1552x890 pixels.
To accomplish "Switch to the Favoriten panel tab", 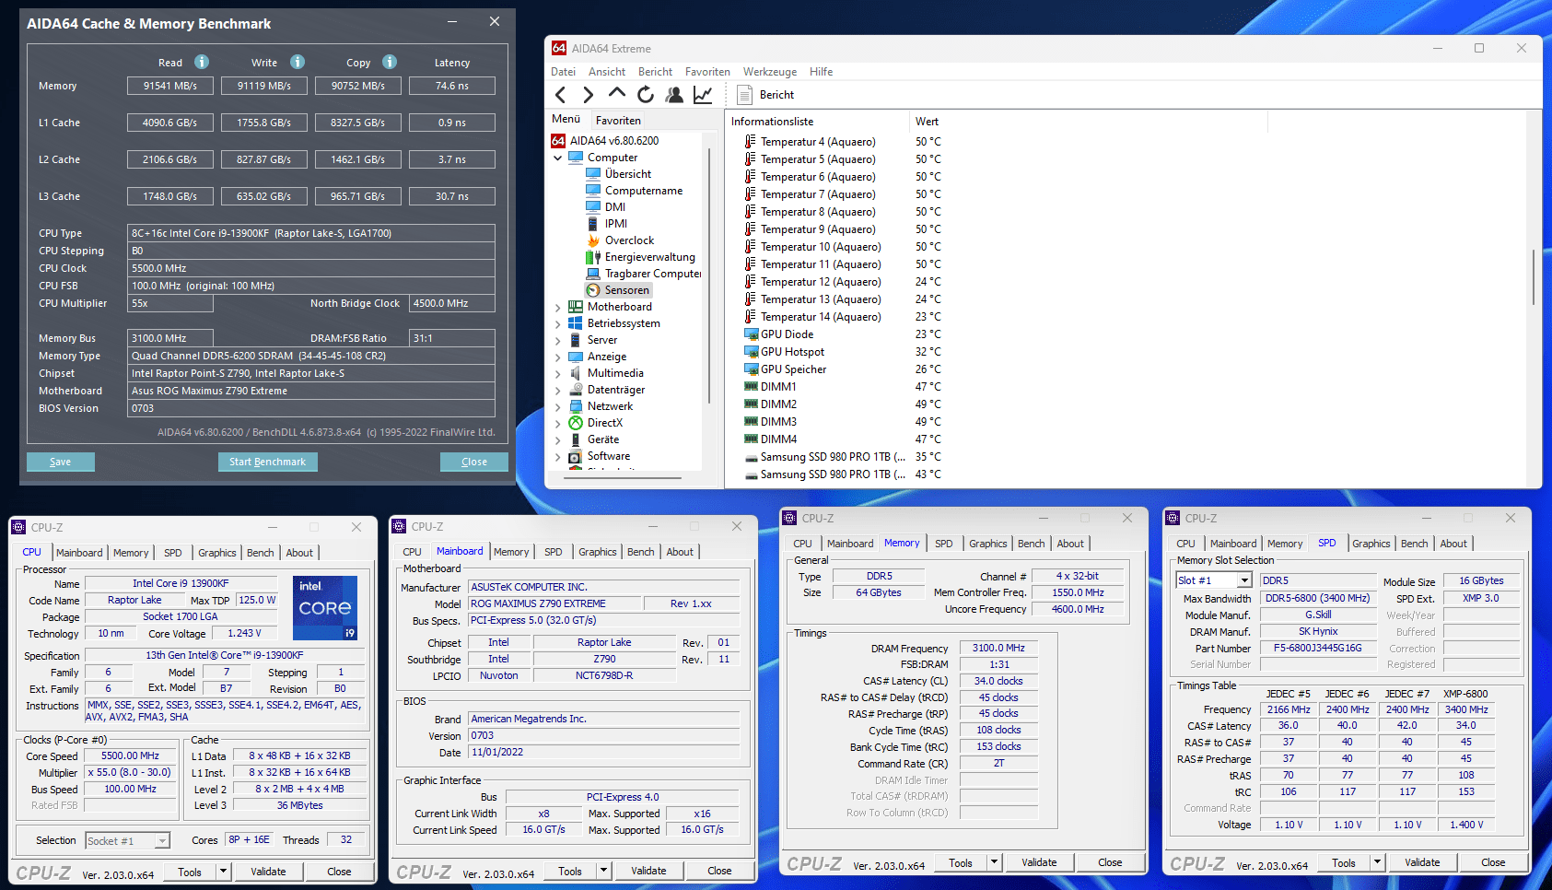I will click(x=618, y=121).
